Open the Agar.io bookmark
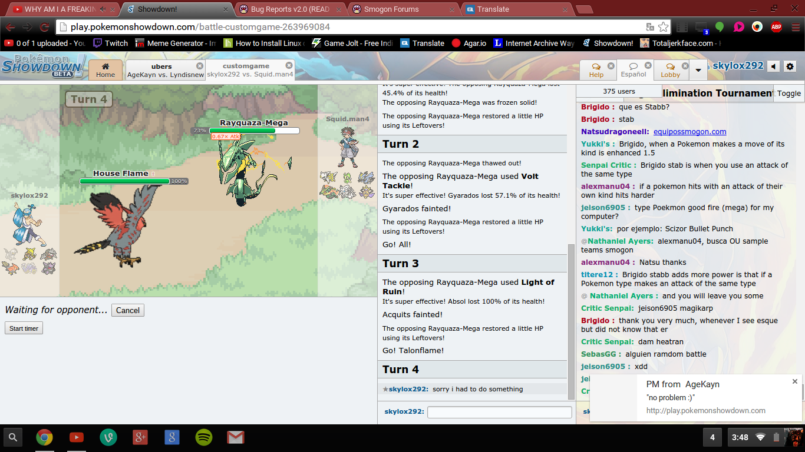 pos(469,43)
